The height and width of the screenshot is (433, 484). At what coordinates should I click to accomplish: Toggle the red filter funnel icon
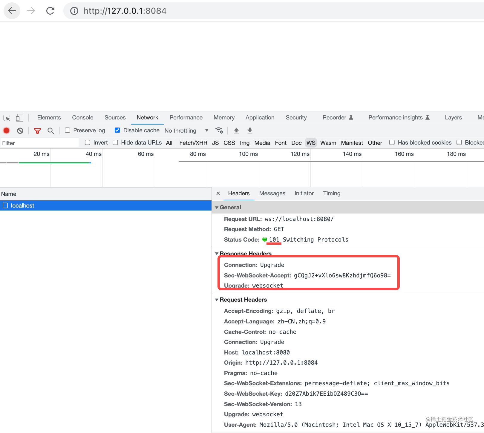coord(37,130)
